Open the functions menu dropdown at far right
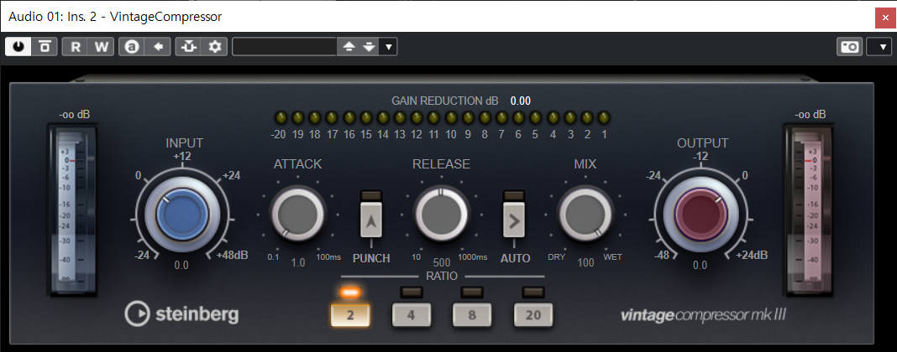This screenshot has width=897, height=352. (881, 47)
